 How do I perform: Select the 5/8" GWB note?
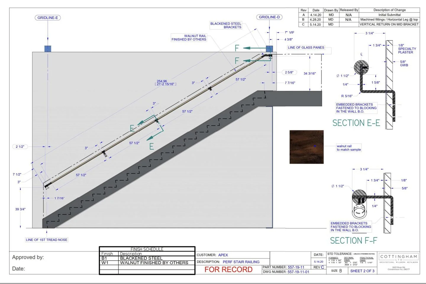[x=404, y=63]
